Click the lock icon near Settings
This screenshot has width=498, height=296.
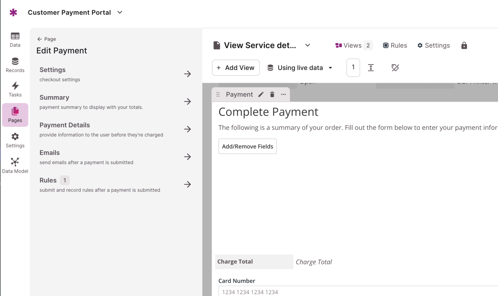(x=464, y=45)
